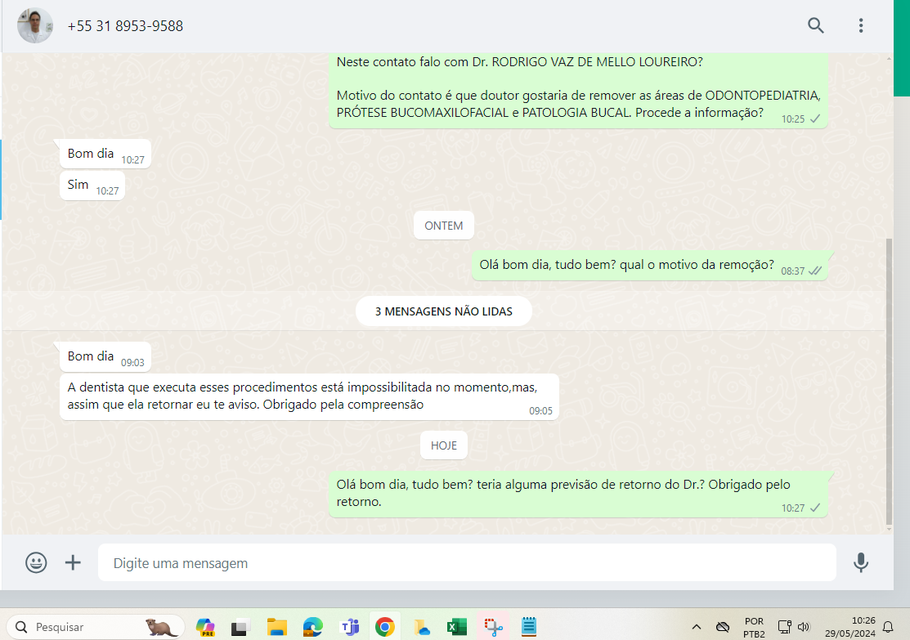This screenshot has width=910, height=640.
Task: Open Task View from the taskbar
Action: click(240, 627)
